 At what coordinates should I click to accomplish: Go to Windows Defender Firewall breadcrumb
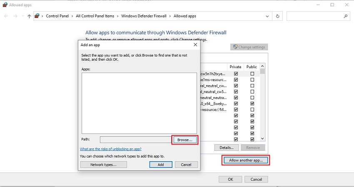(x=144, y=16)
